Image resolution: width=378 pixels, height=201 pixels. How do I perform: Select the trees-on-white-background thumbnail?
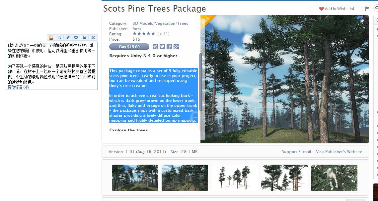[235, 178]
